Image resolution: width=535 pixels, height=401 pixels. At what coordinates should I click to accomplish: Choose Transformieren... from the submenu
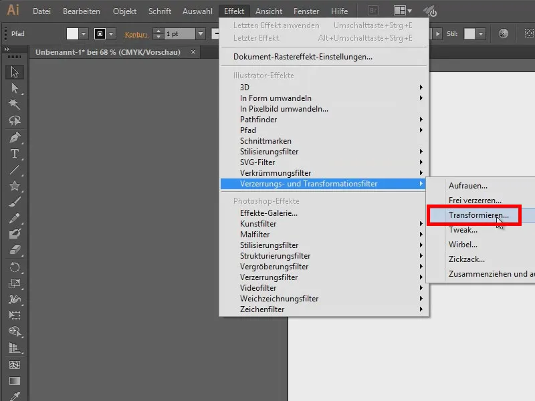click(x=478, y=215)
